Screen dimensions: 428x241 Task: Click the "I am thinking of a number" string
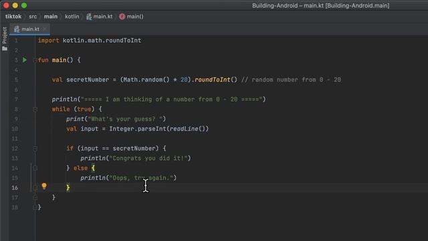pyautogui.click(x=171, y=100)
